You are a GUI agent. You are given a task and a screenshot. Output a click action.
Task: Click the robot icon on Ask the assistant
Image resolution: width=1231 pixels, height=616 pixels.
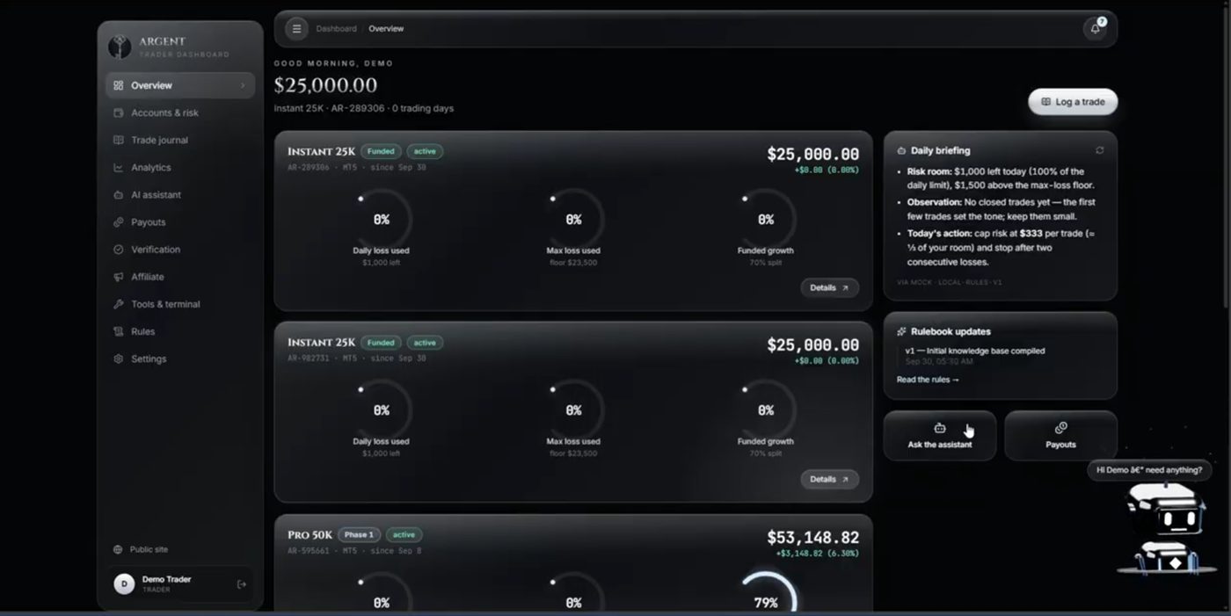940,428
